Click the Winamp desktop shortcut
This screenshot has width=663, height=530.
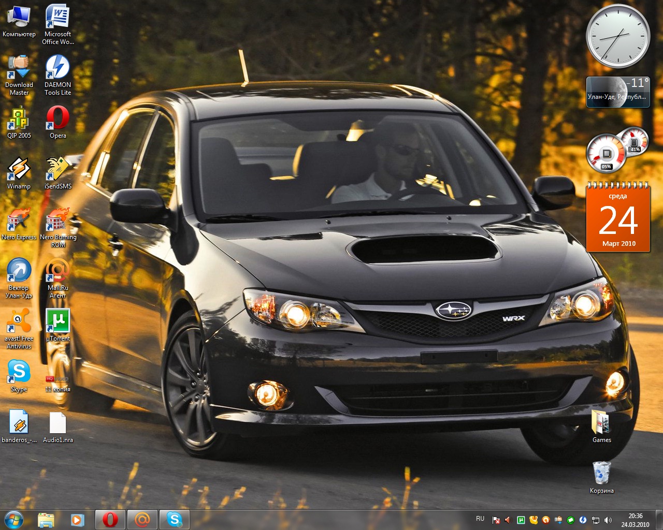point(19,169)
